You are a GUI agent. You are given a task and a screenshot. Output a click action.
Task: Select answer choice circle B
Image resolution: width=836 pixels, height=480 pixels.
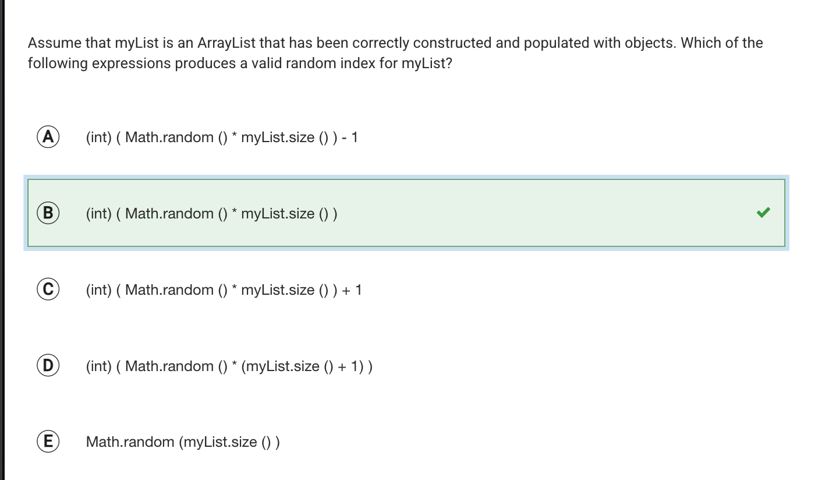point(49,213)
